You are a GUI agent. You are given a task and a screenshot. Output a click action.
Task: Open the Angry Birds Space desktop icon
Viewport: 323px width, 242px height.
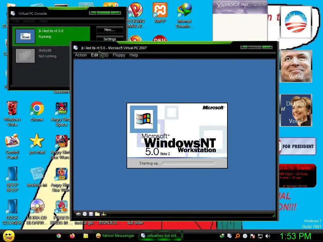coord(61,113)
